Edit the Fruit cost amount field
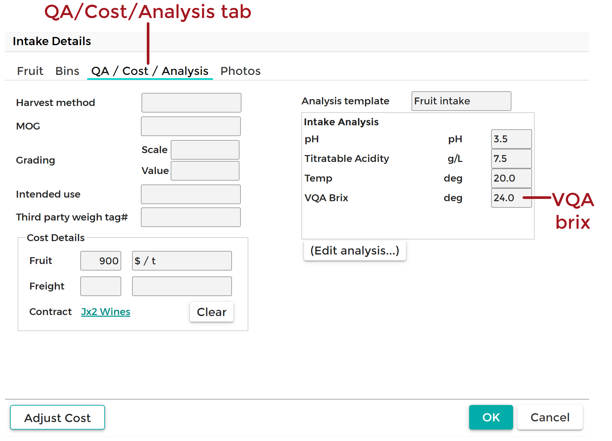 click(101, 261)
